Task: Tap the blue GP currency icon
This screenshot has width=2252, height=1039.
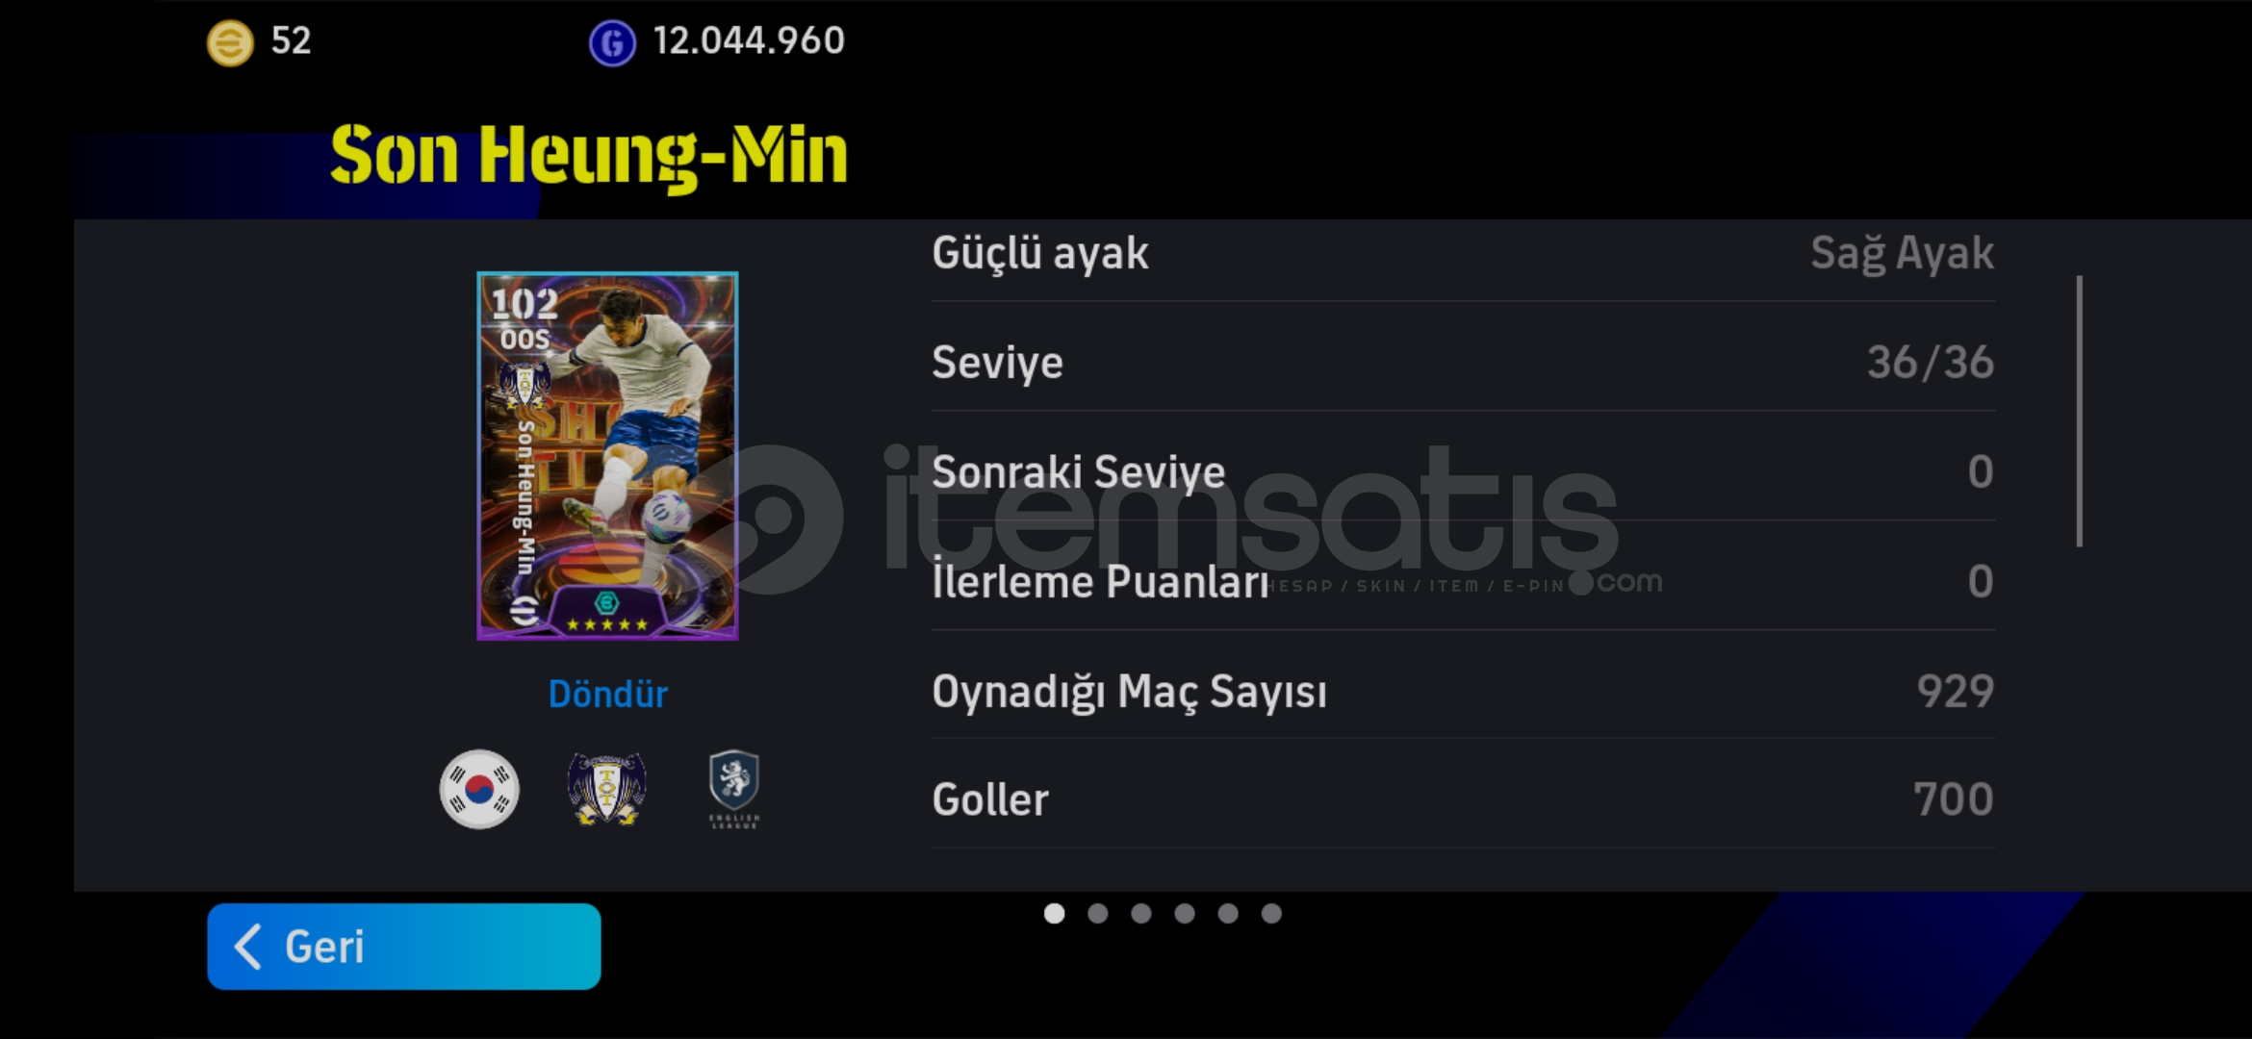Action: (612, 43)
